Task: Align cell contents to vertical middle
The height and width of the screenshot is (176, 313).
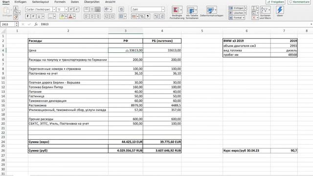Action: click(x=92, y=9)
